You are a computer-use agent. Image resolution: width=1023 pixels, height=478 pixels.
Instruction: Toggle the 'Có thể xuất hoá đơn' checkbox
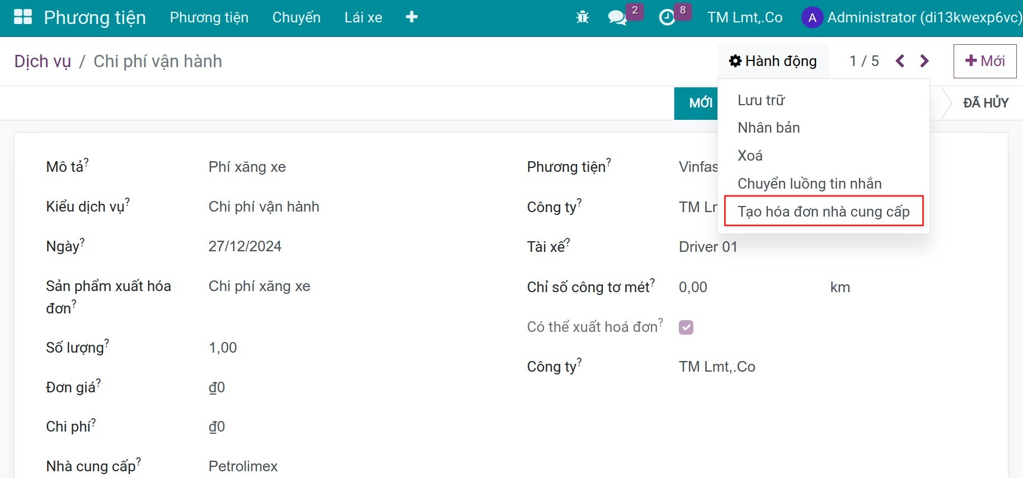click(686, 327)
